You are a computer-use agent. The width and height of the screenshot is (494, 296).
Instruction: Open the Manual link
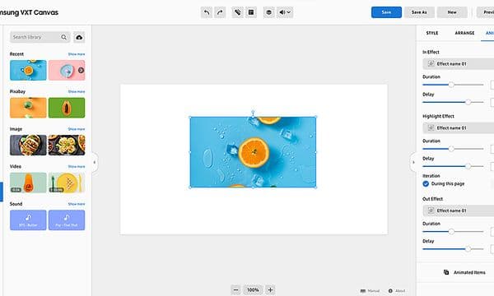click(370, 291)
